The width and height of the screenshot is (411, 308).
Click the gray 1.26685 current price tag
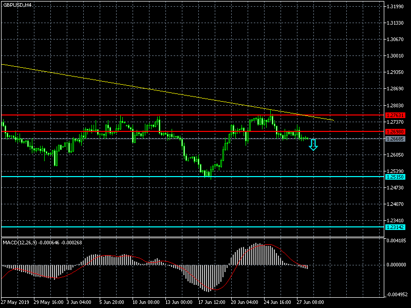click(395, 139)
